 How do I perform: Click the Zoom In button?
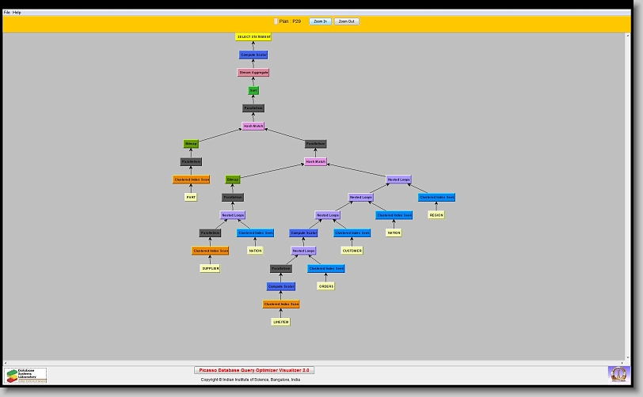pyautogui.click(x=319, y=21)
